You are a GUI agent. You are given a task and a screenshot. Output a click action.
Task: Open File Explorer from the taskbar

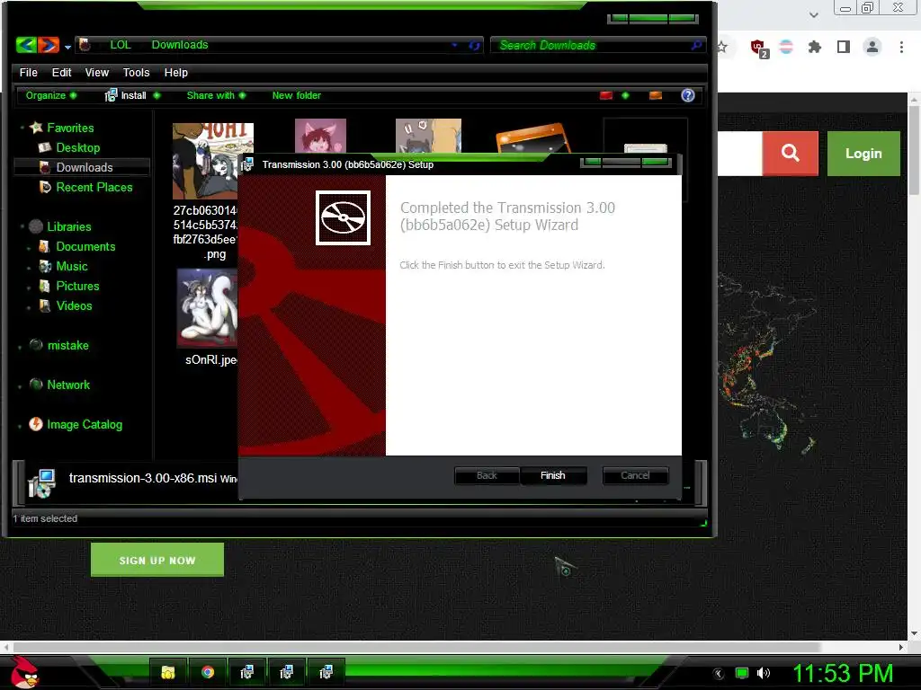coord(168,672)
